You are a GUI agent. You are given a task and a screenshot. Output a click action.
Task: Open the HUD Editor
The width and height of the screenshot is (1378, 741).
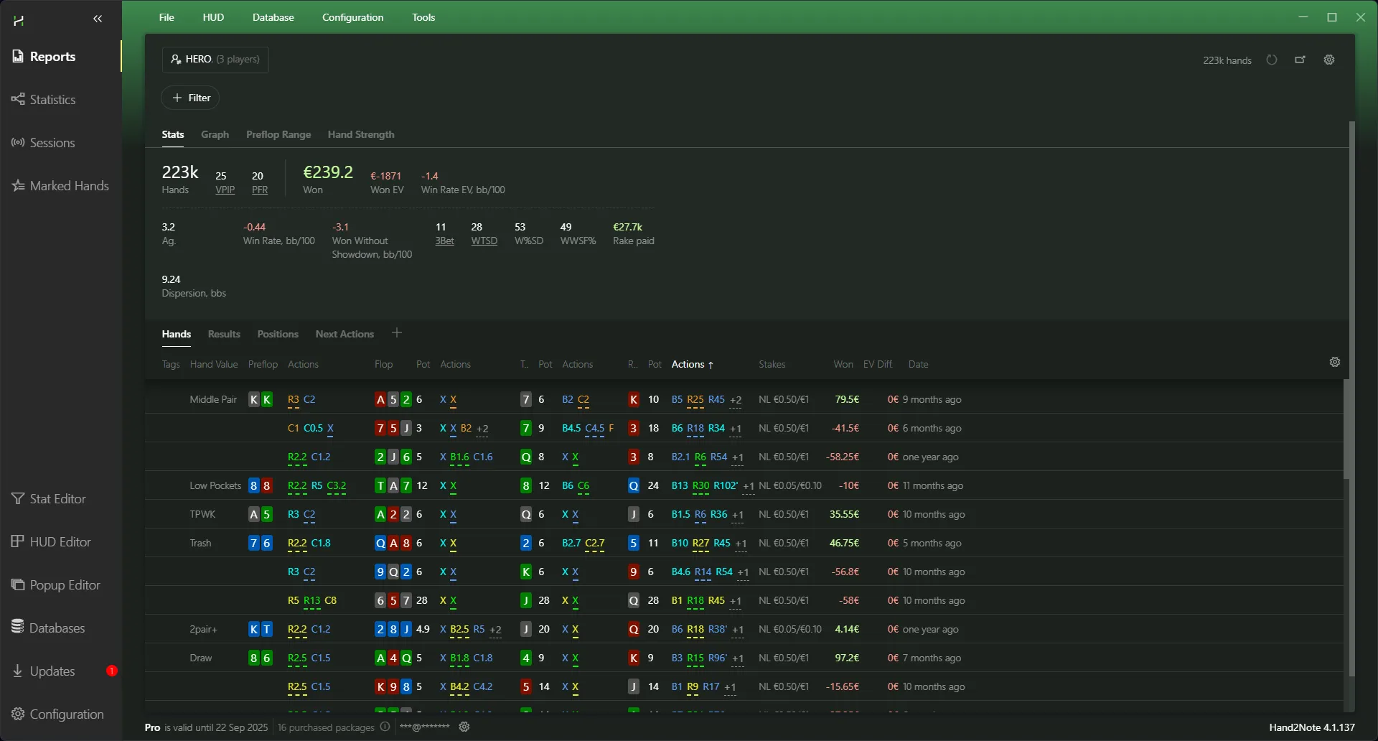60,542
